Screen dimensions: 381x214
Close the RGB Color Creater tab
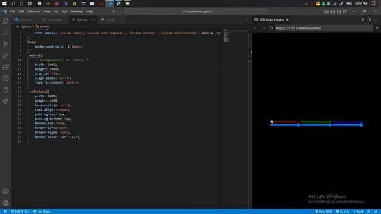tap(288, 20)
